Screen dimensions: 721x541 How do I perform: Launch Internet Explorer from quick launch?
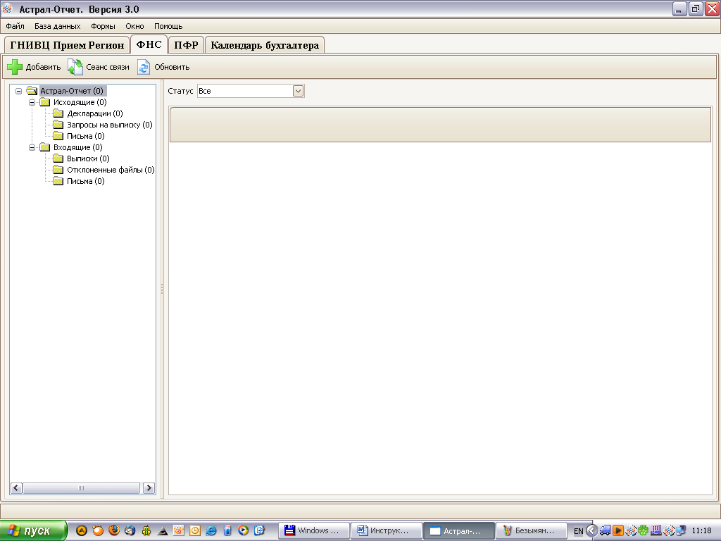tap(211, 530)
